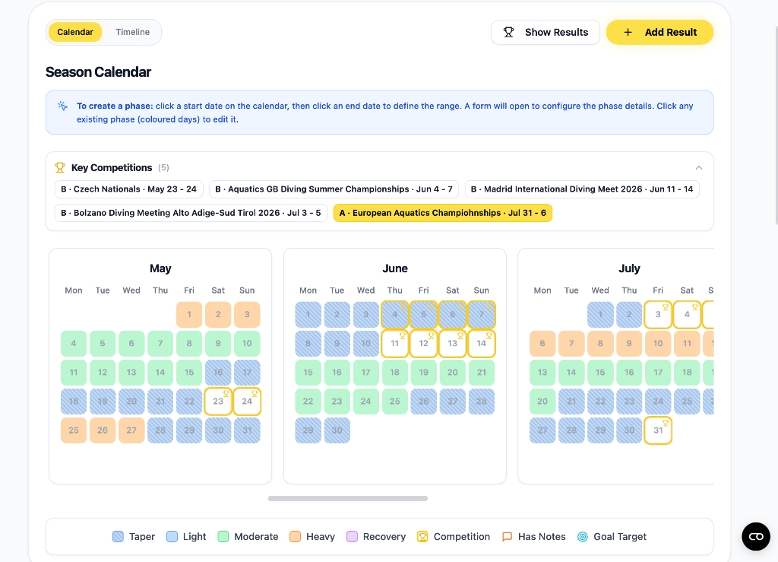
Task: Select the Calendar tab
Action: [75, 32]
